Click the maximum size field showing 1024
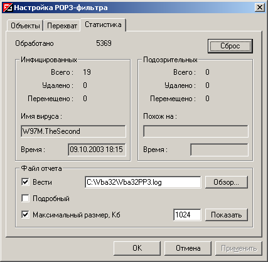Viewport: 268px width, 262px height. point(187,215)
